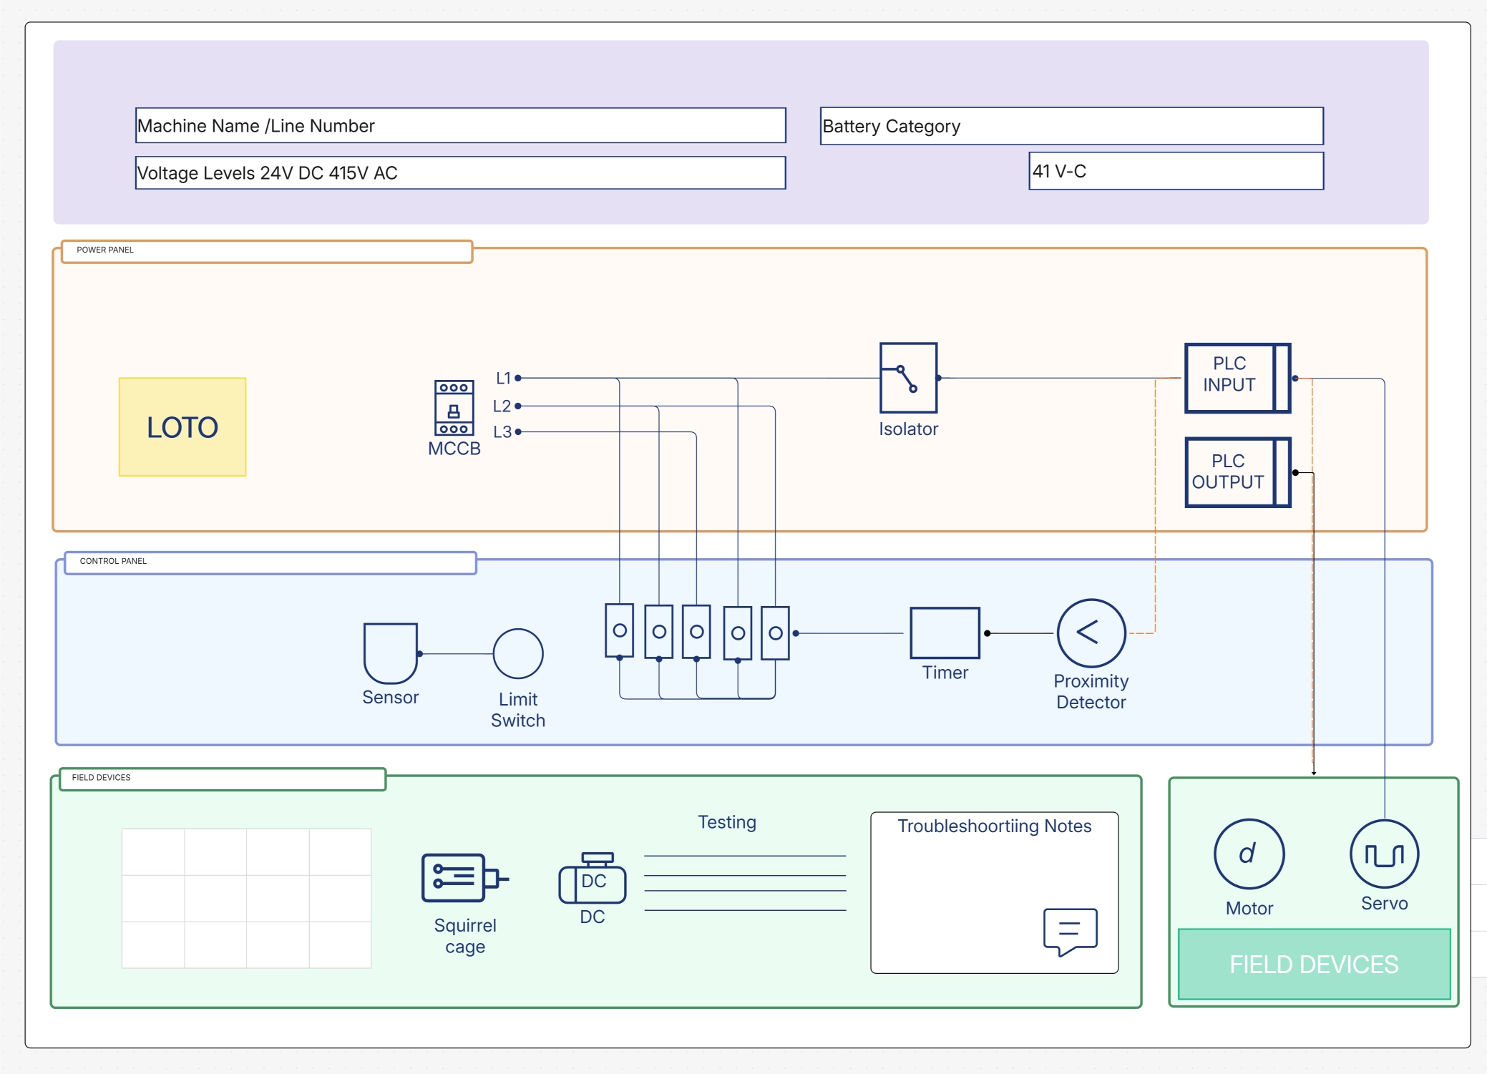Click the yellow LOTO sticky note
Image resolution: width=1487 pixels, height=1074 pixels.
[182, 427]
